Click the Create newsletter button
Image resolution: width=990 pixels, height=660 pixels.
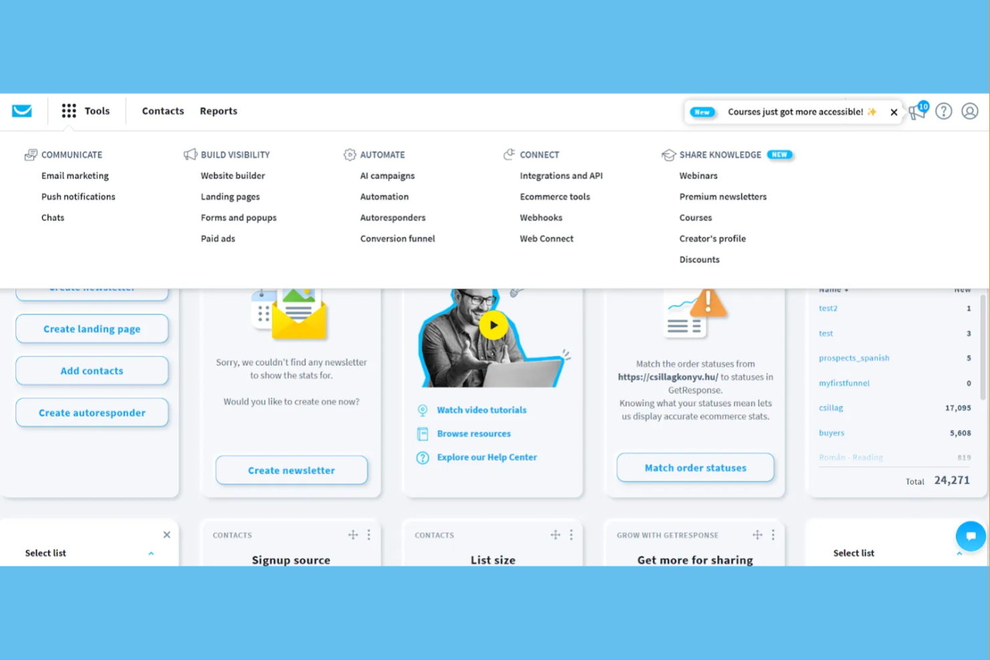[291, 470]
